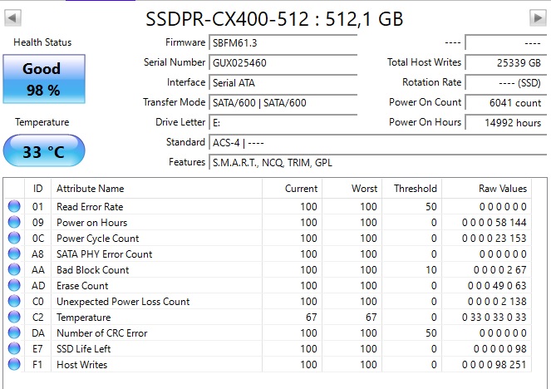Click the Health Status label
551x389 pixels.
point(42,42)
